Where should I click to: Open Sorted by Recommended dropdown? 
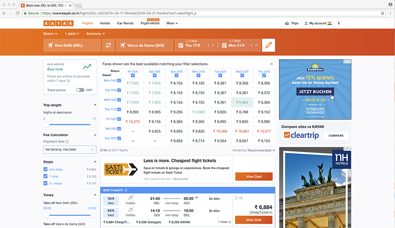click(x=254, y=150)
